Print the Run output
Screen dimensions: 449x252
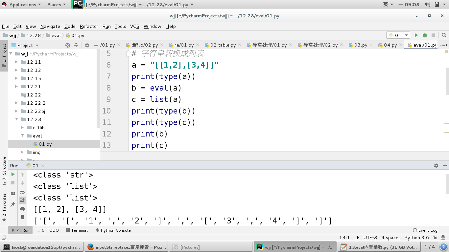pos(22,208)
